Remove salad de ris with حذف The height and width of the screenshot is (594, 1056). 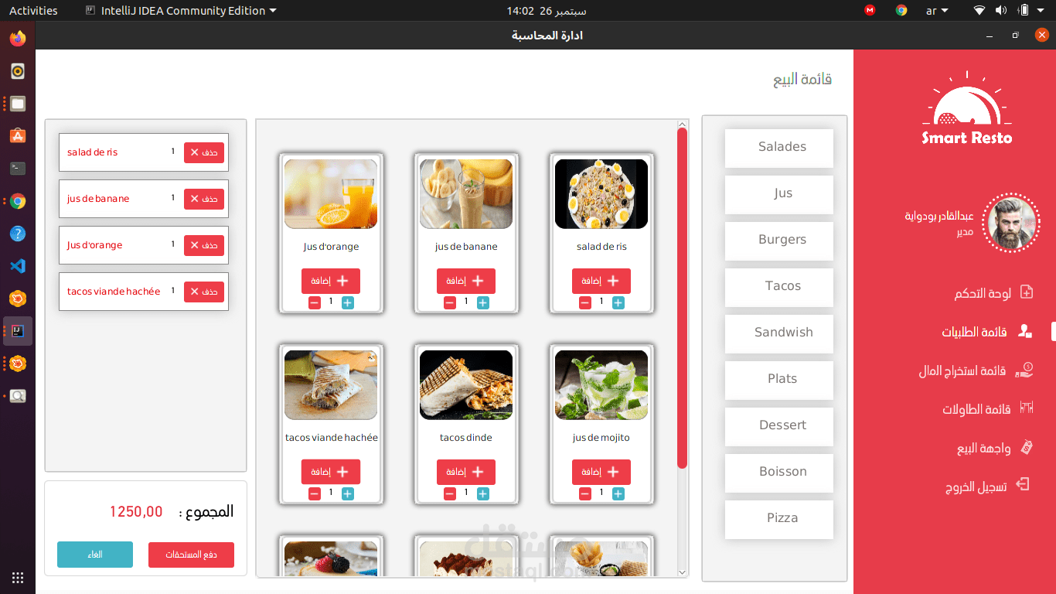click(204, 152)
